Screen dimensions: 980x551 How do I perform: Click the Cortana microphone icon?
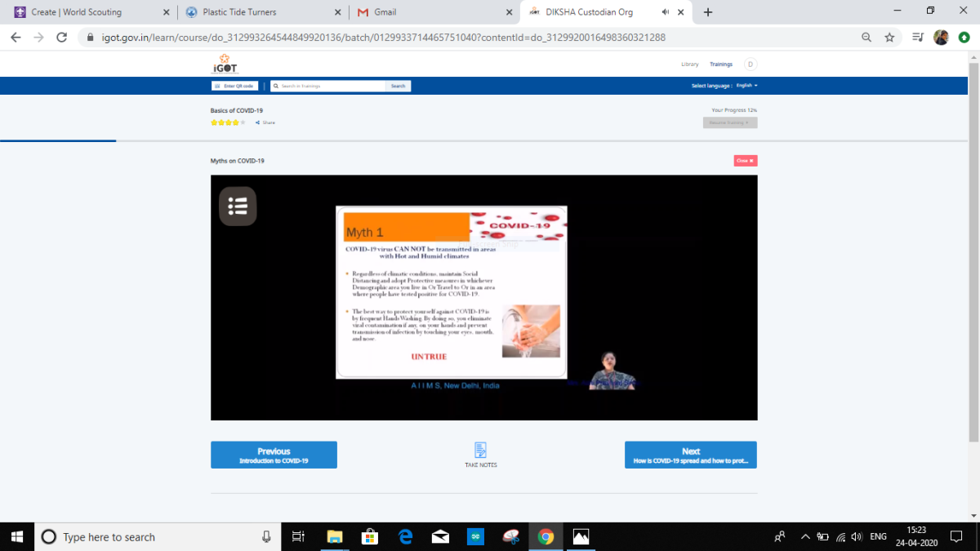266,536
